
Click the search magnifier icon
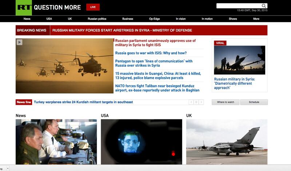[x=264, y=6]
